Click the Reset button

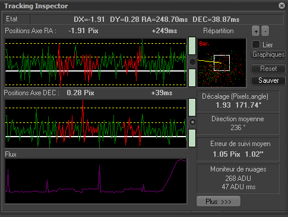(x=268, y=69)
